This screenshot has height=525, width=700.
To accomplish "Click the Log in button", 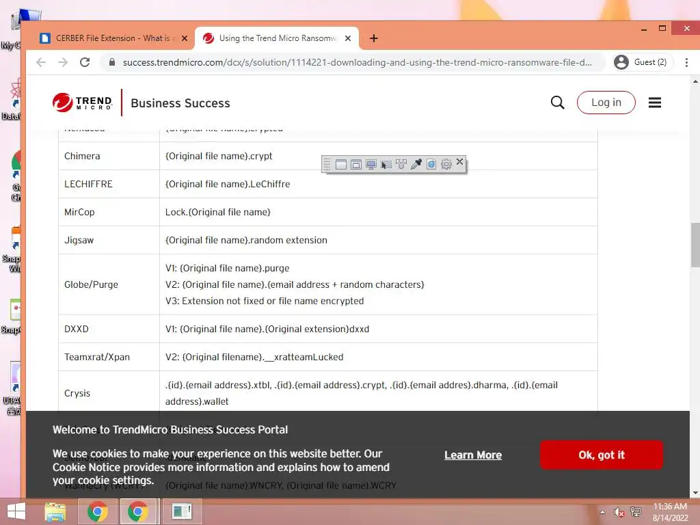I will coord(606,103).
